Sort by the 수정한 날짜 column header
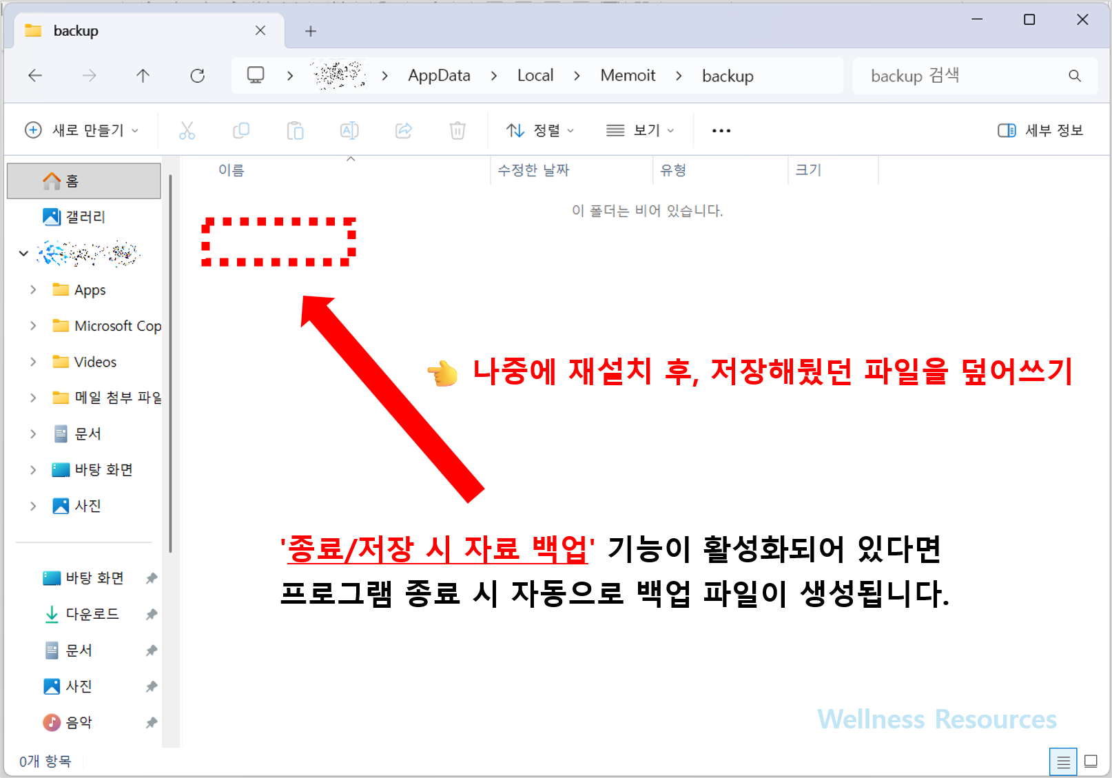This screenshot has width=1112, height=778. point(534,170)
